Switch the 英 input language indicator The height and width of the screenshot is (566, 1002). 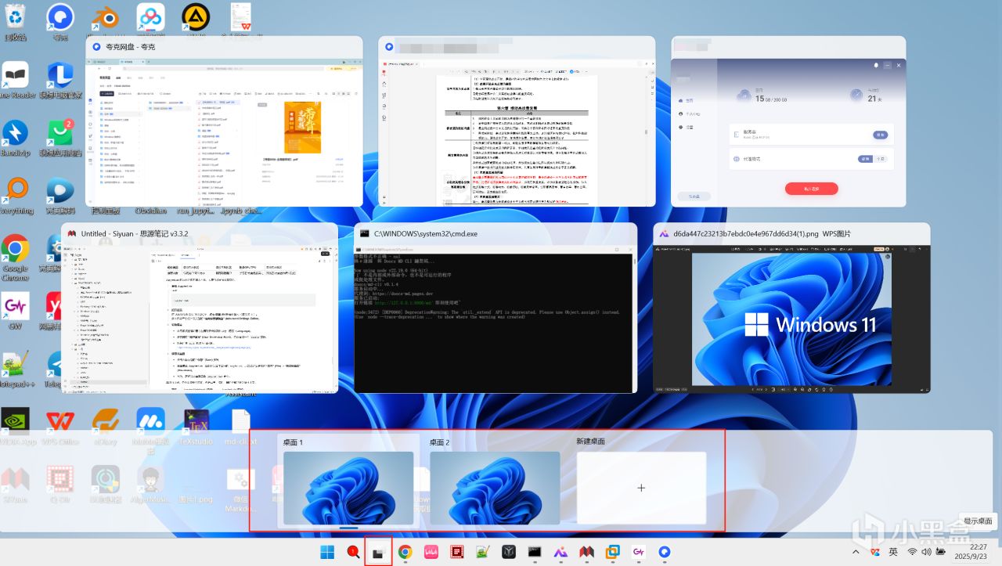tap(893, 552)
